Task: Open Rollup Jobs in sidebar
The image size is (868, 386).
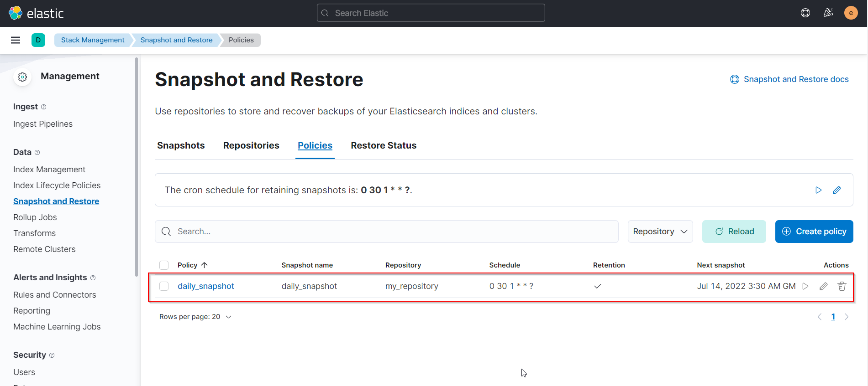Action: (35, 217)
